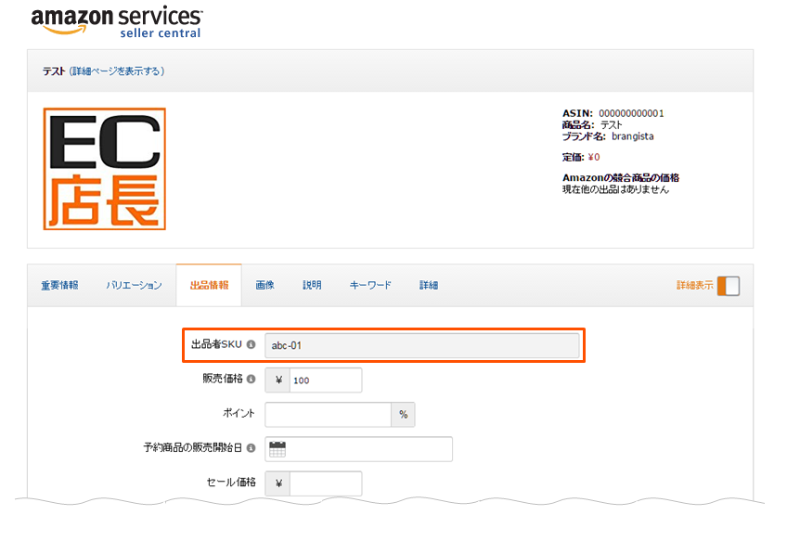
Task: Toggle the 詳細表示 switch
Action: coord(728,286)
